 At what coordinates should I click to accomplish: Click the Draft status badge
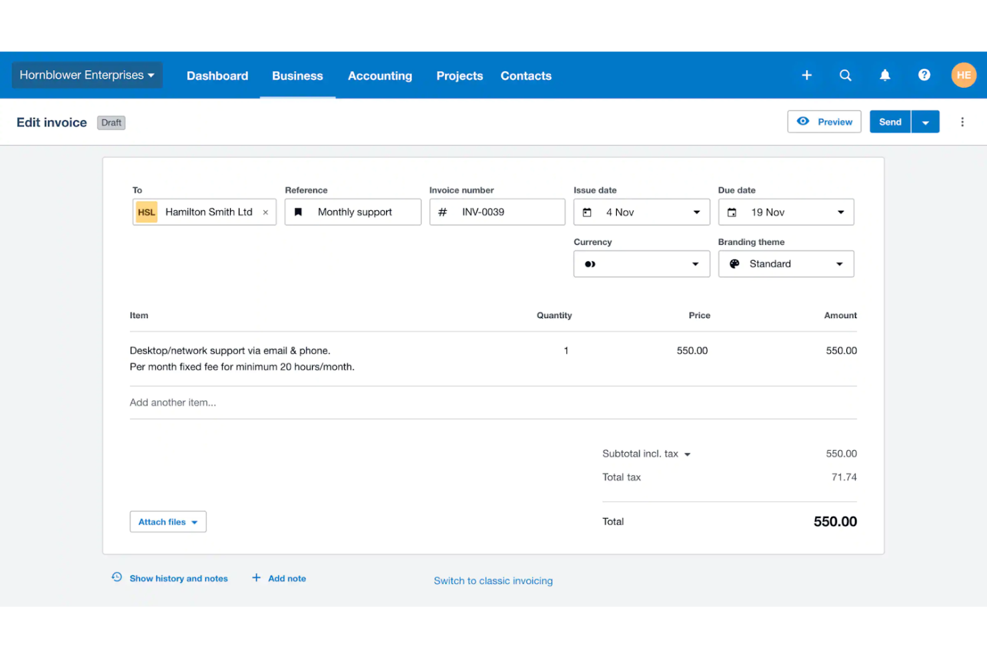click(x=111, y=123)
